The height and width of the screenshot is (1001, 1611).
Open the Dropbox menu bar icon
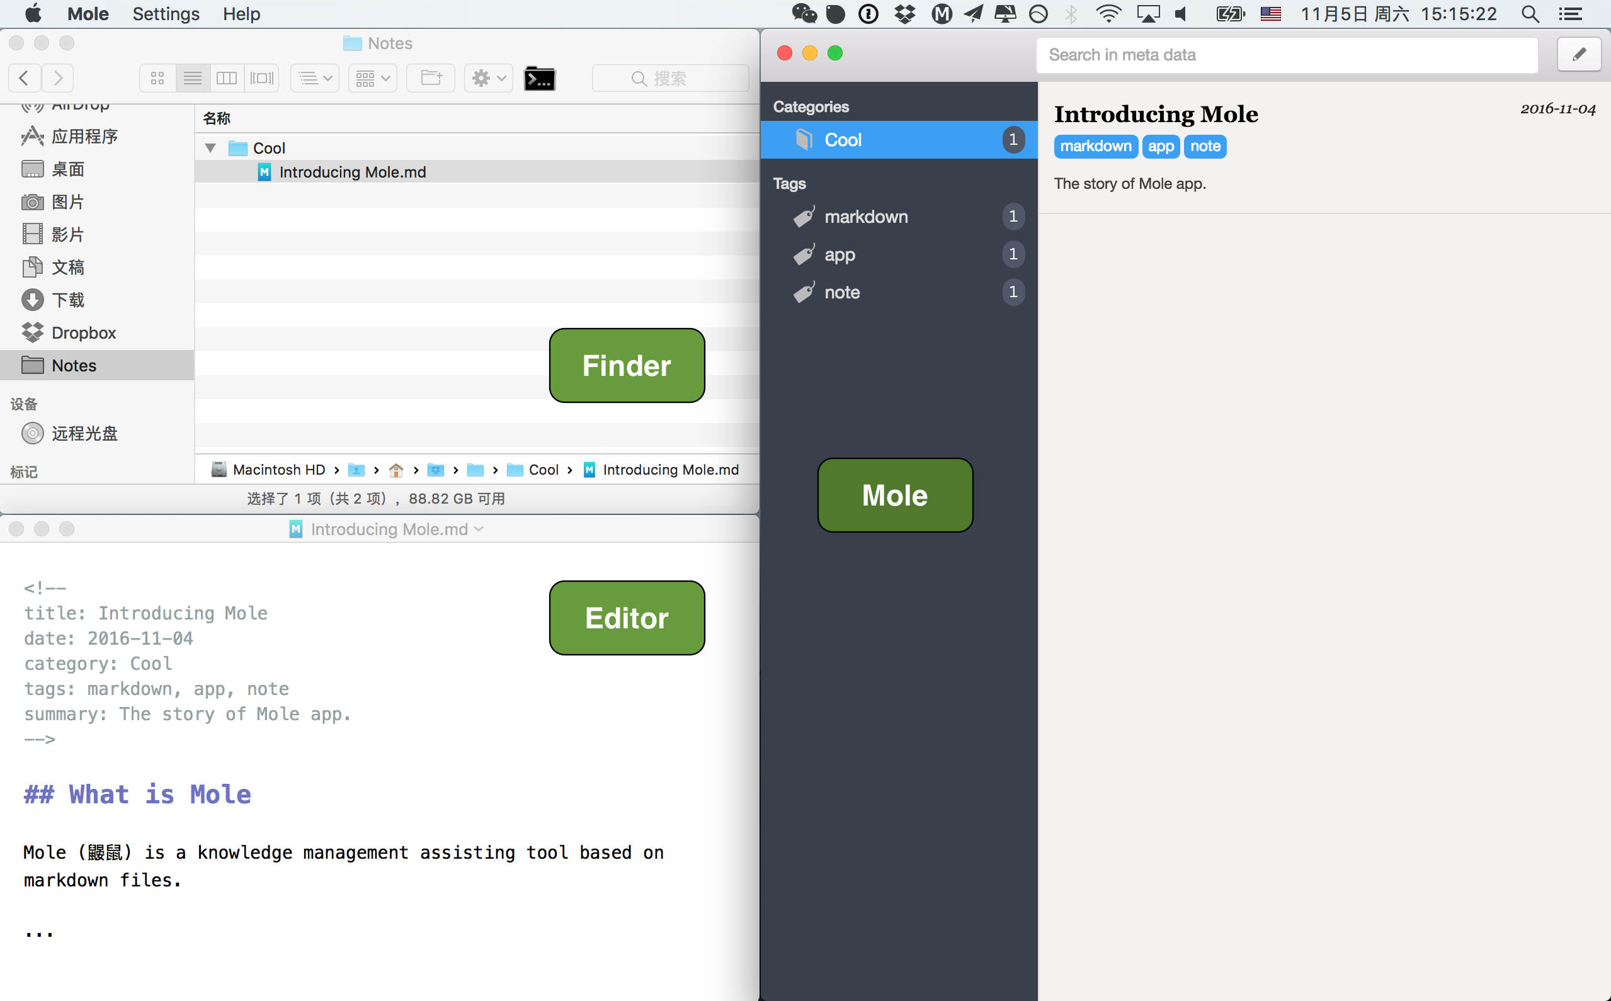click(904, 14)
